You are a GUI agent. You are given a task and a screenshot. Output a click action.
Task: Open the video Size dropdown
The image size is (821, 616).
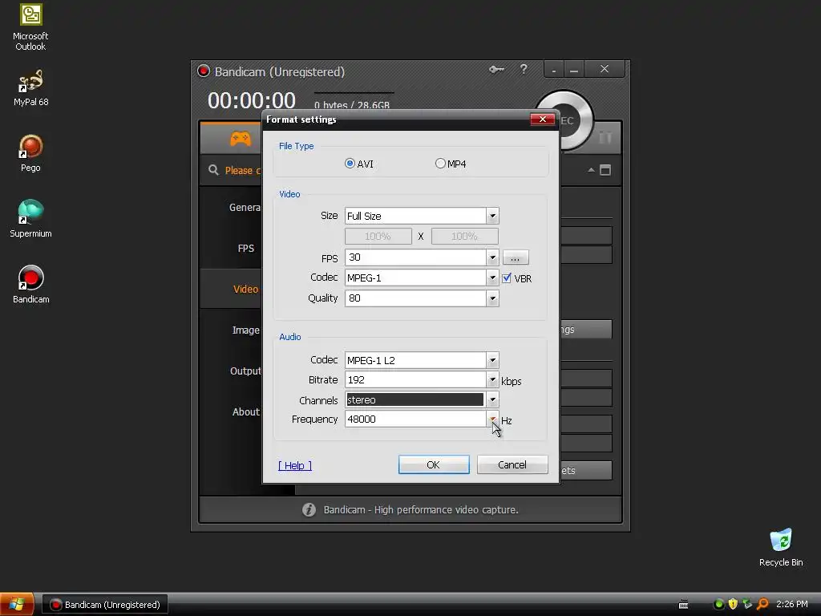click(x=492, y=216)
